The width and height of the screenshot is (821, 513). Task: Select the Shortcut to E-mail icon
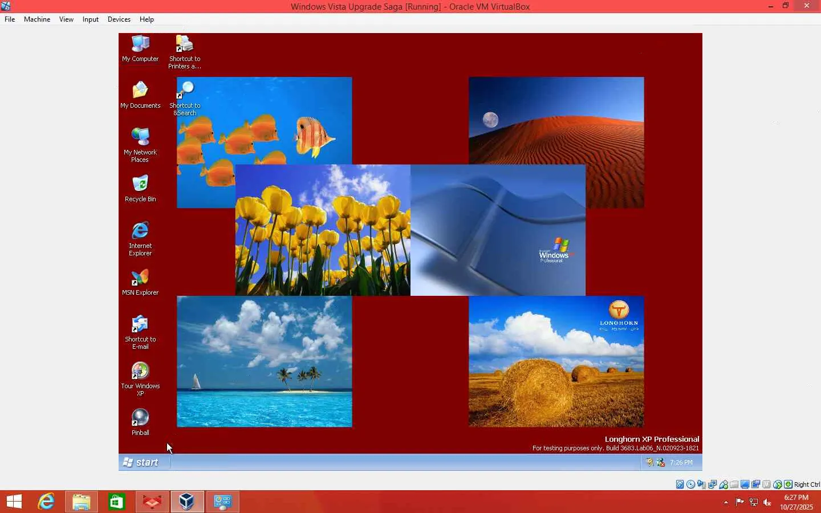(x=140, y=332)
